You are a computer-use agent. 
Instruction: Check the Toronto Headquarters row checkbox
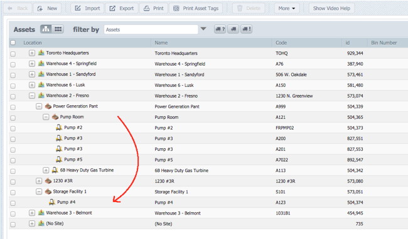click(13, 54)
